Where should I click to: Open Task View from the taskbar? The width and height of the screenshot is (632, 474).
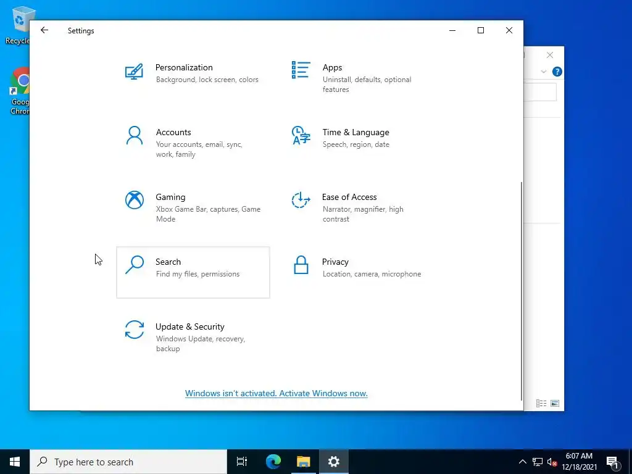(x=242, y=462)
